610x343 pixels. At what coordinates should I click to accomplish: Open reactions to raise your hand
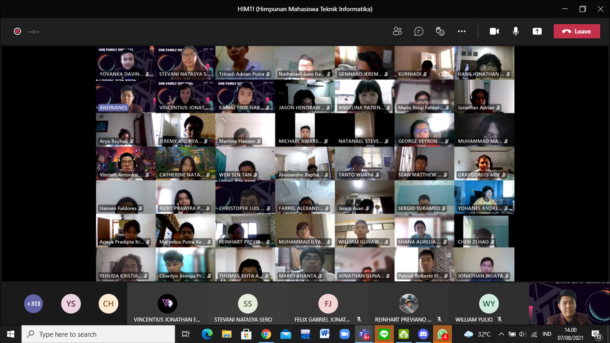tap(440, 31)
